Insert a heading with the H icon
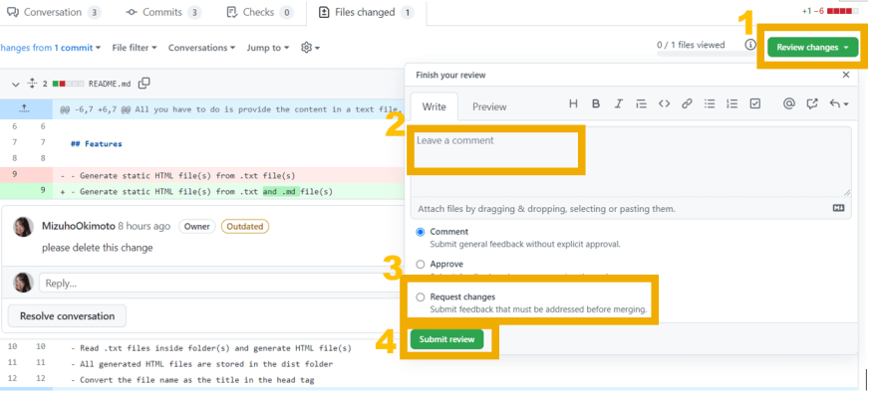The height and width of the screenshot is (394, 877). click(x=573, y=103)
